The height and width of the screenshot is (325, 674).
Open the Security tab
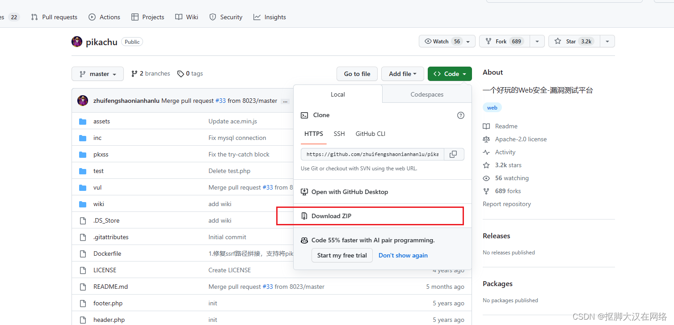tap(226, 17)
